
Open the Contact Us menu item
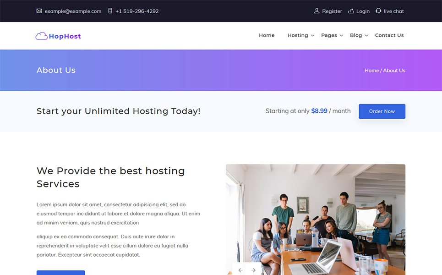tap(389, 35)
